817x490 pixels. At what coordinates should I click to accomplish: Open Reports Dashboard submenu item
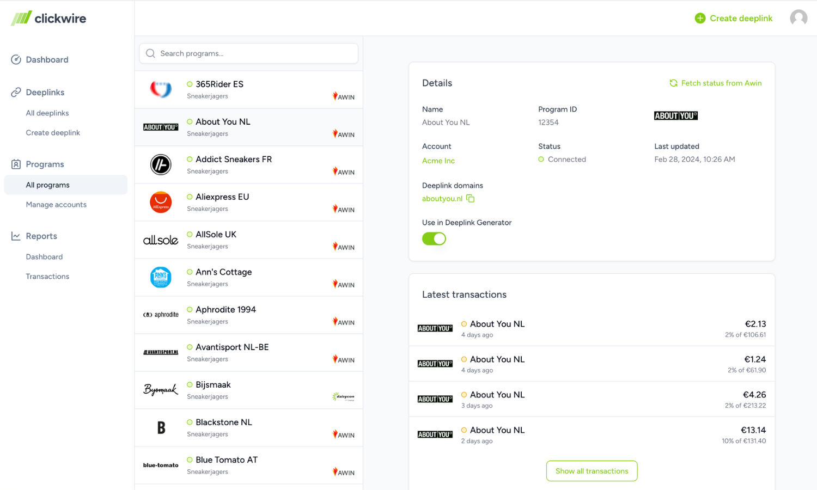click(44, 257)
